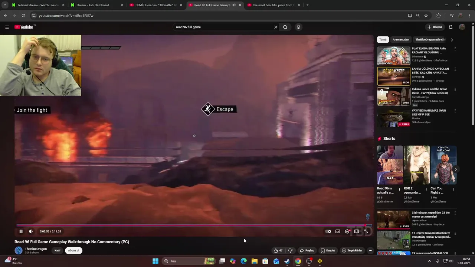Dislike the video with thumbs down
The image size is (475, 267).
click(290, 251)
